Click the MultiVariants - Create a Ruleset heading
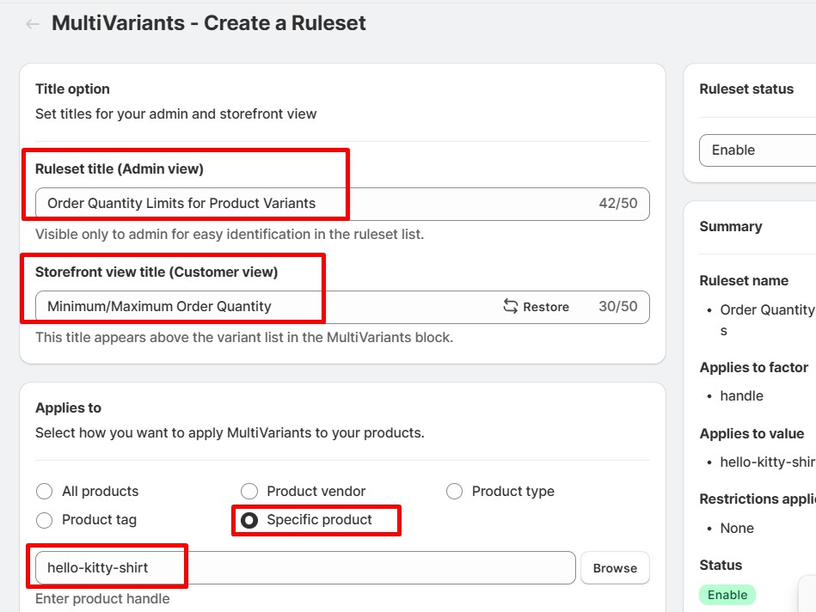 209,23
